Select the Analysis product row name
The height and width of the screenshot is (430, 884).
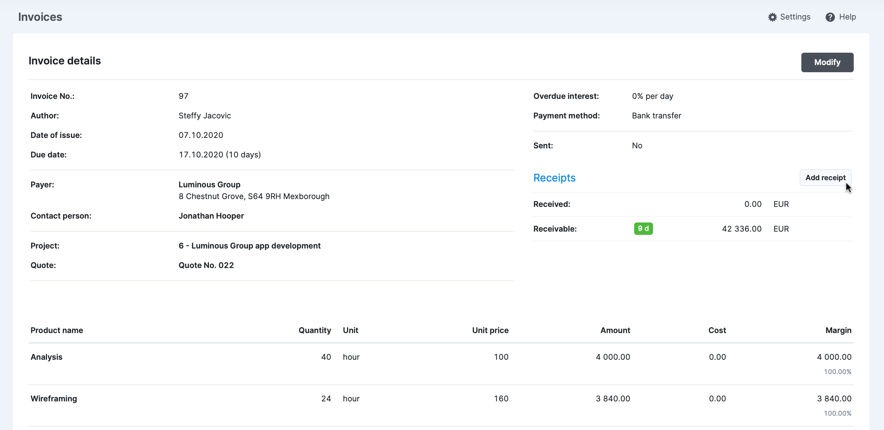(46, 357)
